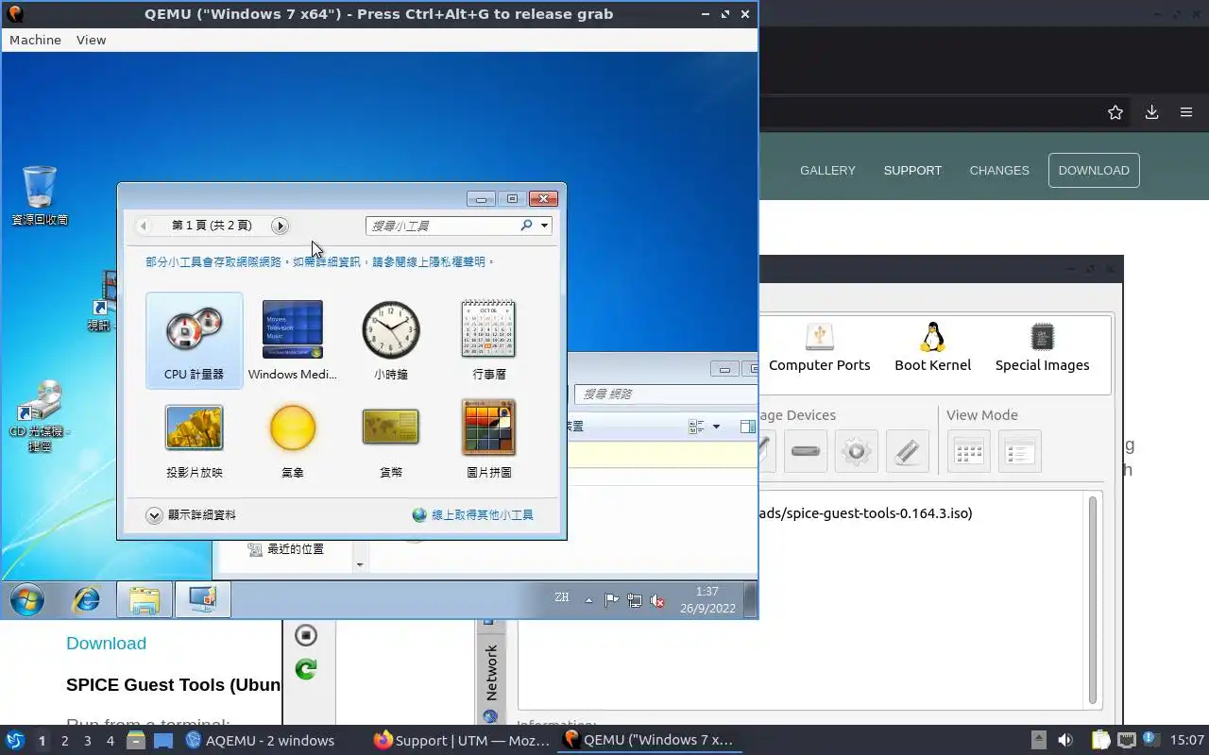
Task: Open view options dropdown in Explorer window
Action: coord(716,427)
